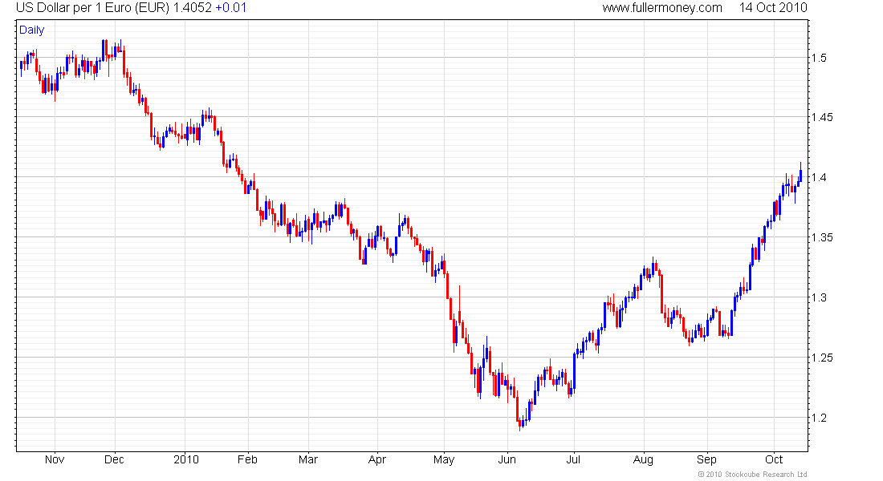Click the Oct month label on time axis
Viewport: 883px width, 481px height.
click(x=775, y=459)
